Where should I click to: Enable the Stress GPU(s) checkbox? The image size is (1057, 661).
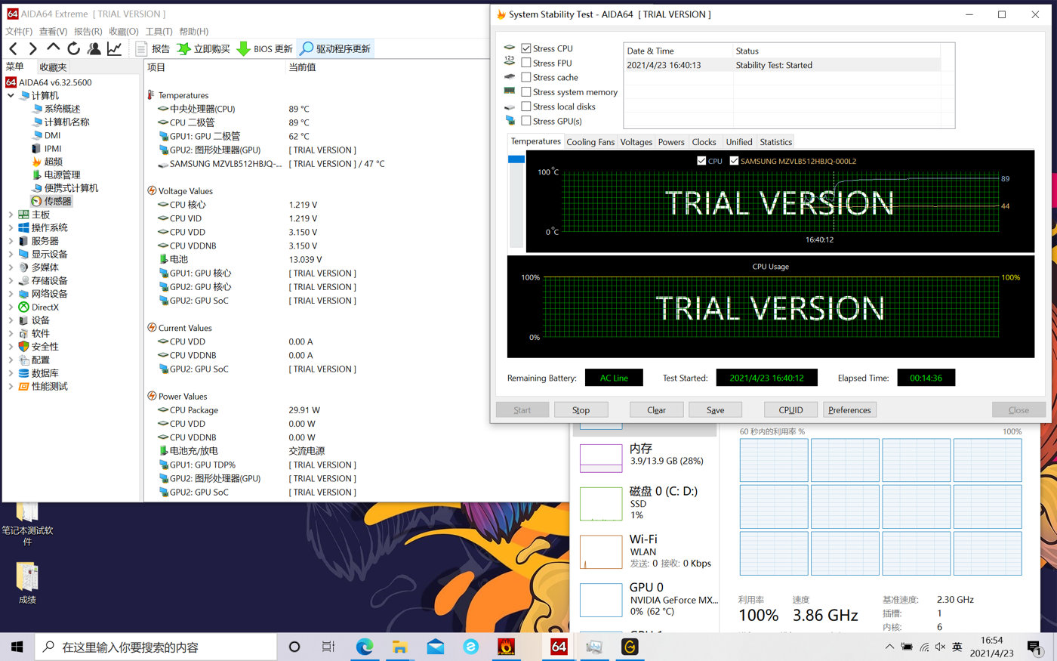point(526,121)
